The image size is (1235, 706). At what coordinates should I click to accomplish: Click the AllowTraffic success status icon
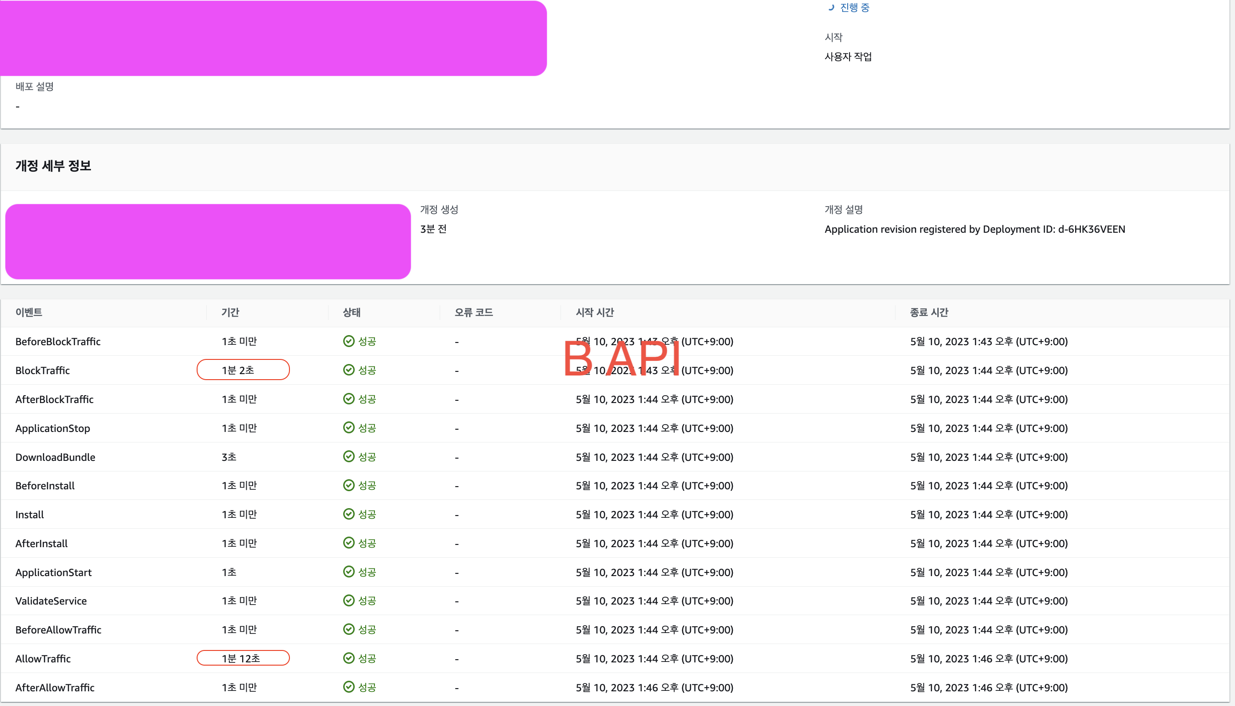click(x=348, y=658)
